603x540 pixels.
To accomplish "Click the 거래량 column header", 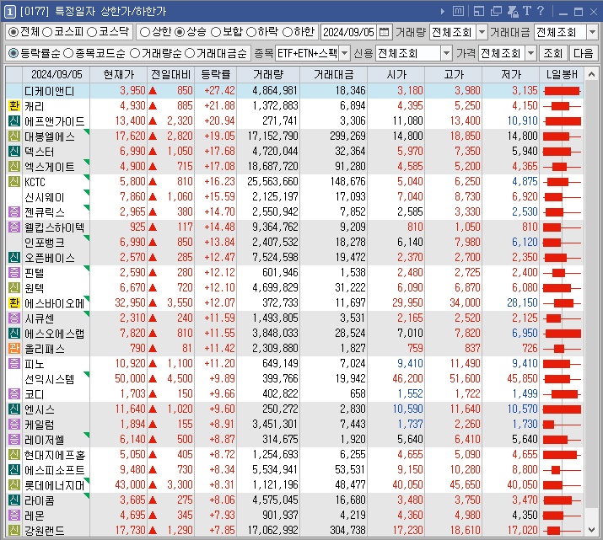I will tap(268, 74).
